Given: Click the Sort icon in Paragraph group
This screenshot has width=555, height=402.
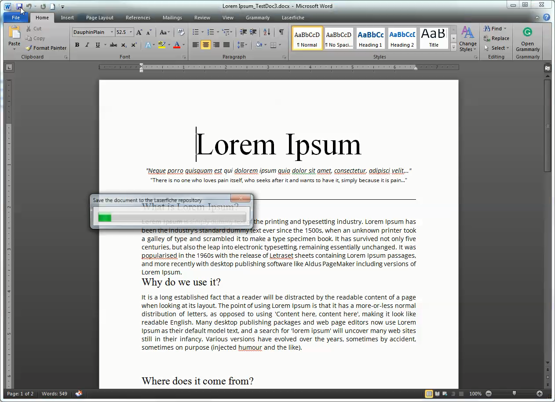Looking at the screenshot, I should point(267,32).
